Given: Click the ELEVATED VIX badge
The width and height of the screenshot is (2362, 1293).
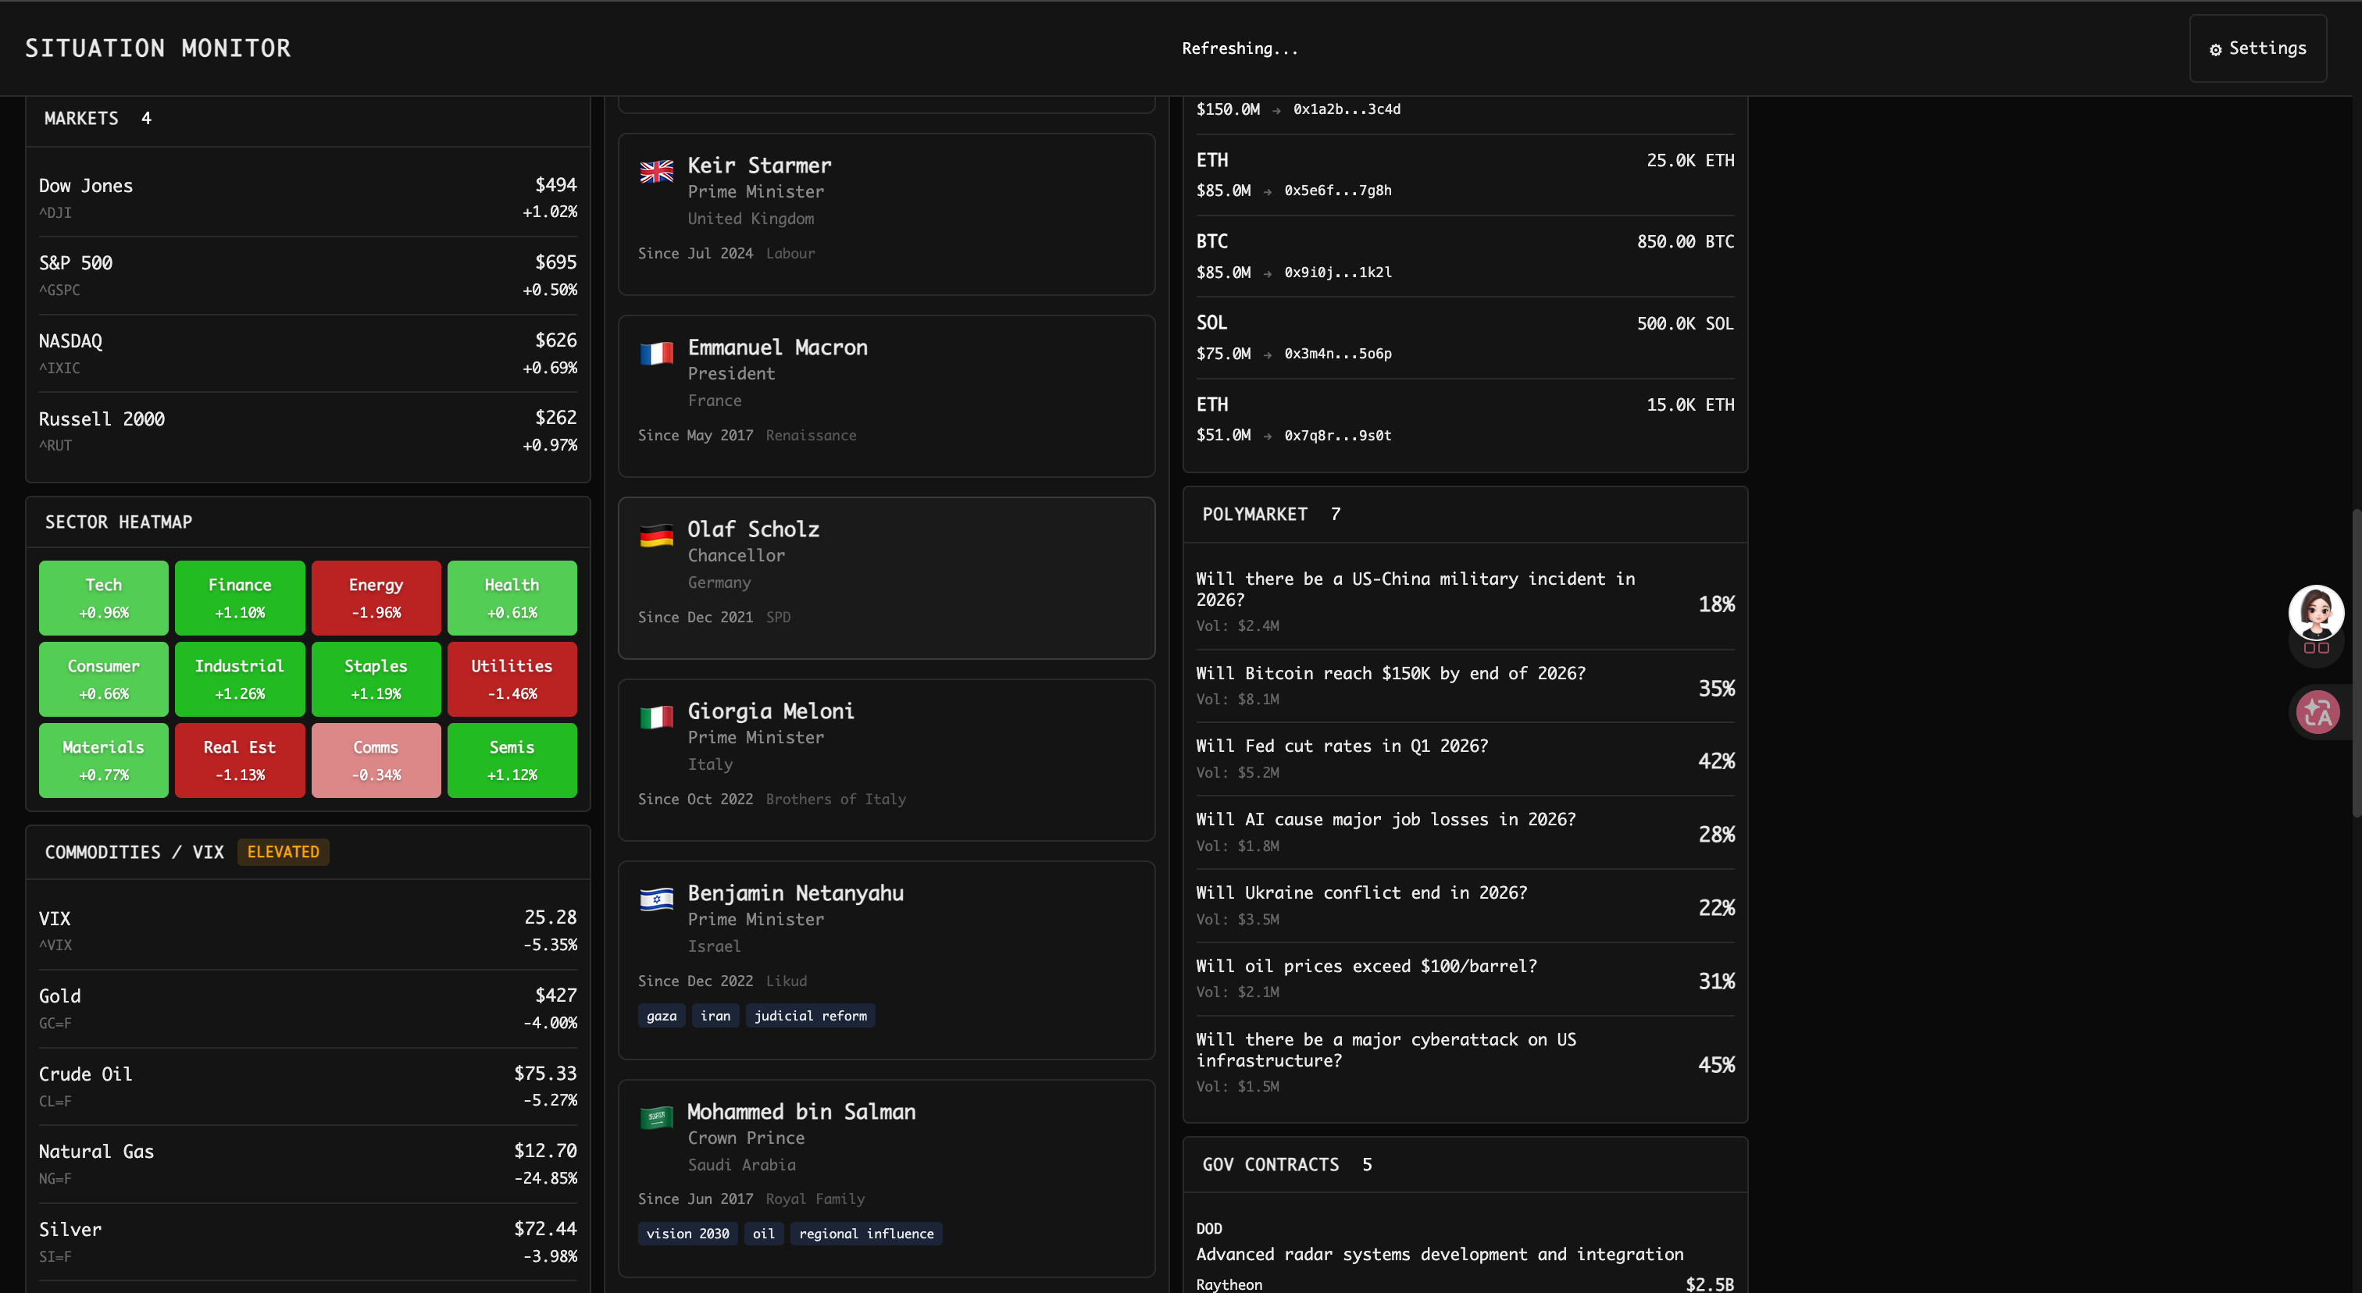Looking at the screenshot, I should click(x=283, y=851).
